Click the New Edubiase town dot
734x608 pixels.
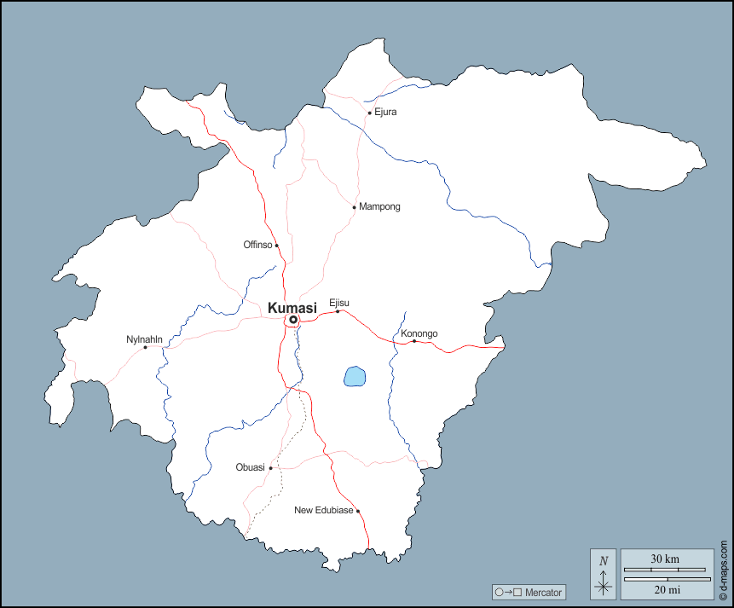[x=358, y=511]
